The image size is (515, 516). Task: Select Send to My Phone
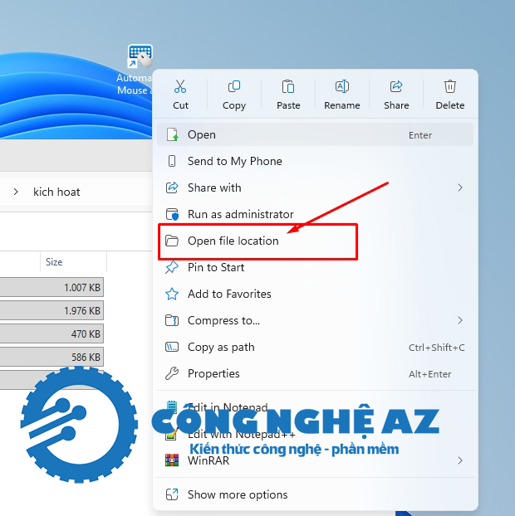[234, 161]
